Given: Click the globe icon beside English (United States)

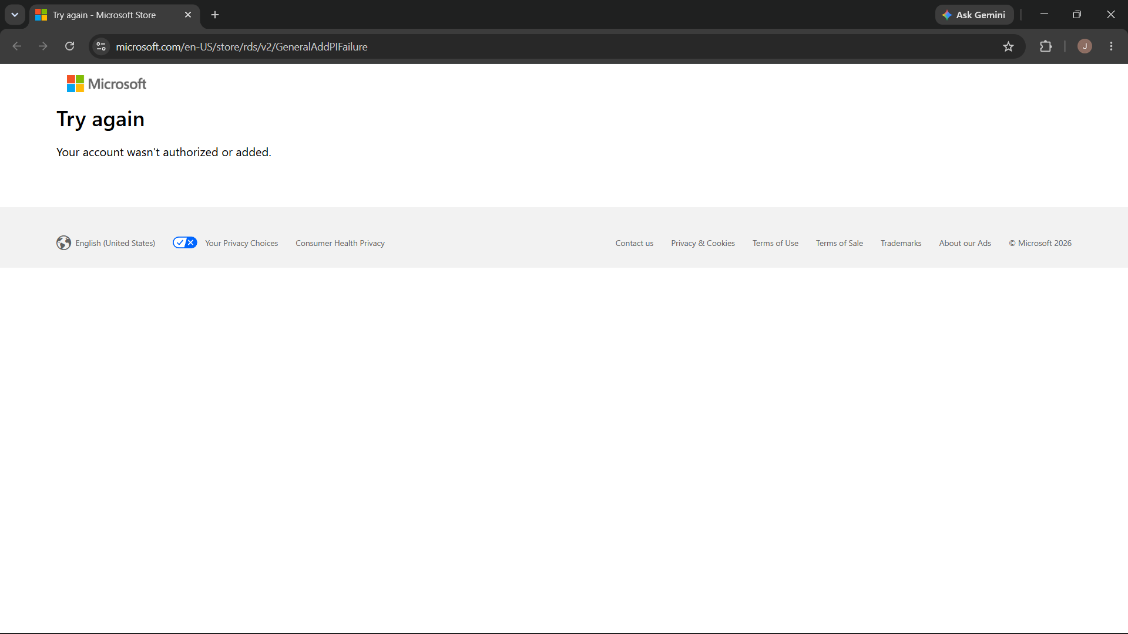Looking at the screenshot, I should click(63, 243).
